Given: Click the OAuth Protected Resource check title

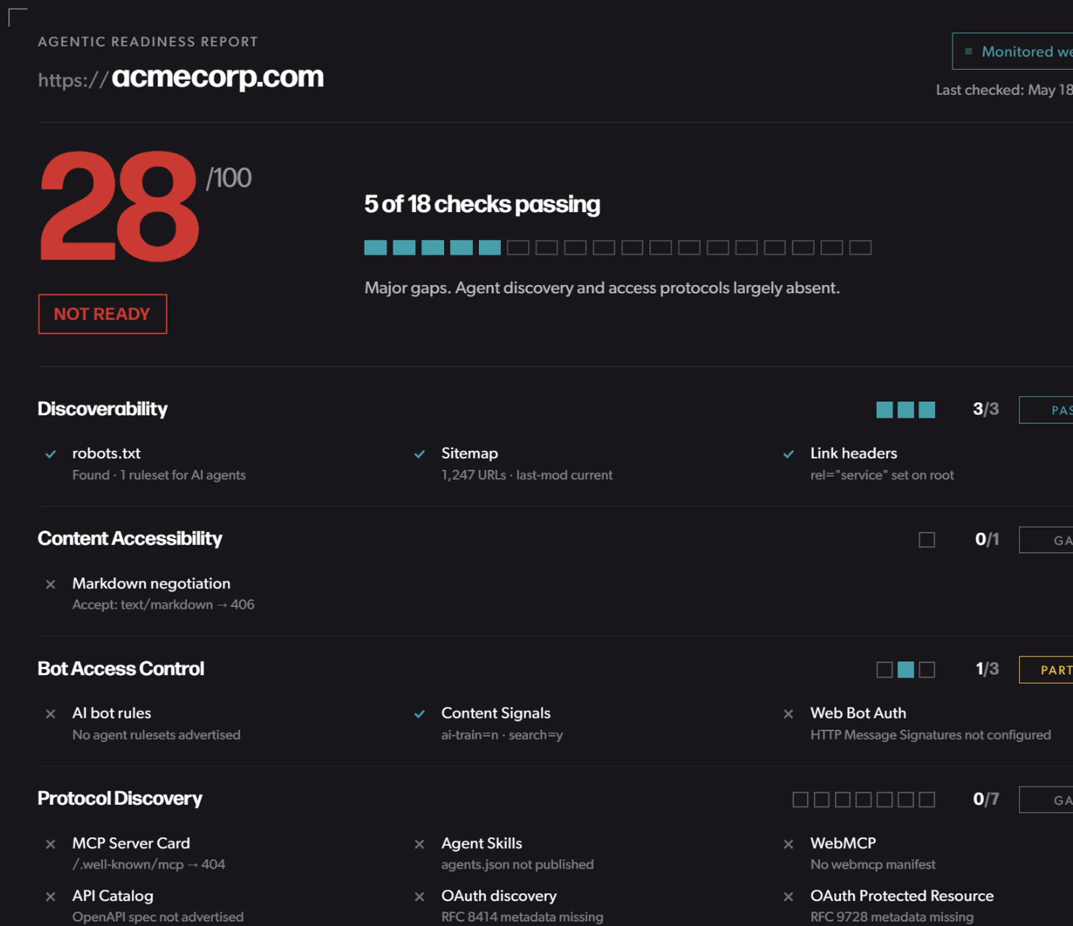Looking at the screenshot, I should coord(902,896).
